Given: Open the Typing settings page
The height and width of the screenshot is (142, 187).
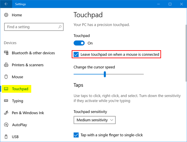Looking at the screenshot, I should pos(17,101).
